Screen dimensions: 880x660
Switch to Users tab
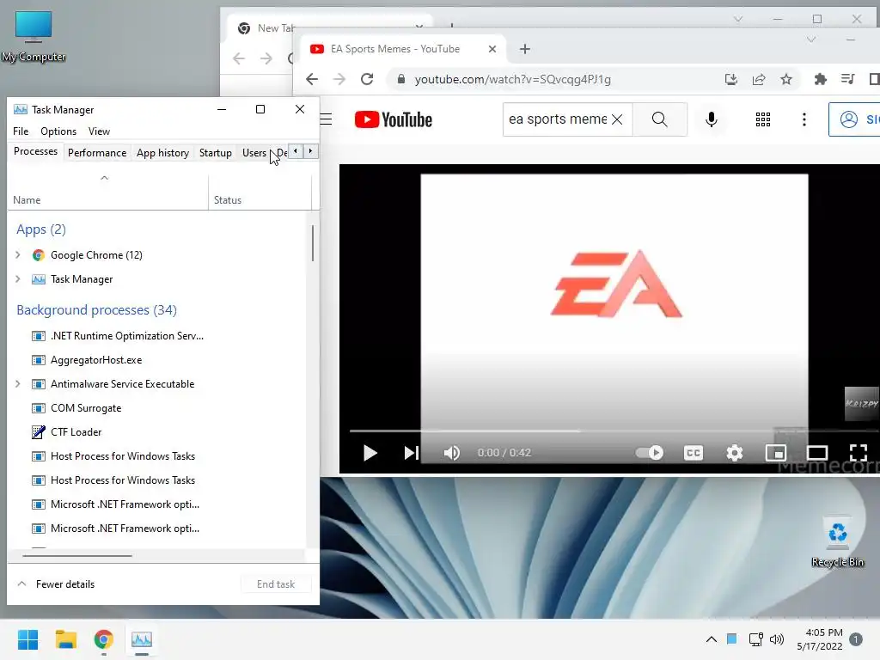(x=254, y=153)
